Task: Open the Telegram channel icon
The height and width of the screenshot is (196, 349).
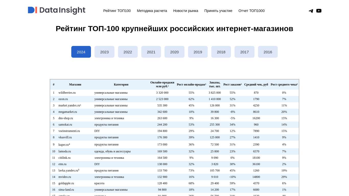Action: (311, 11)
